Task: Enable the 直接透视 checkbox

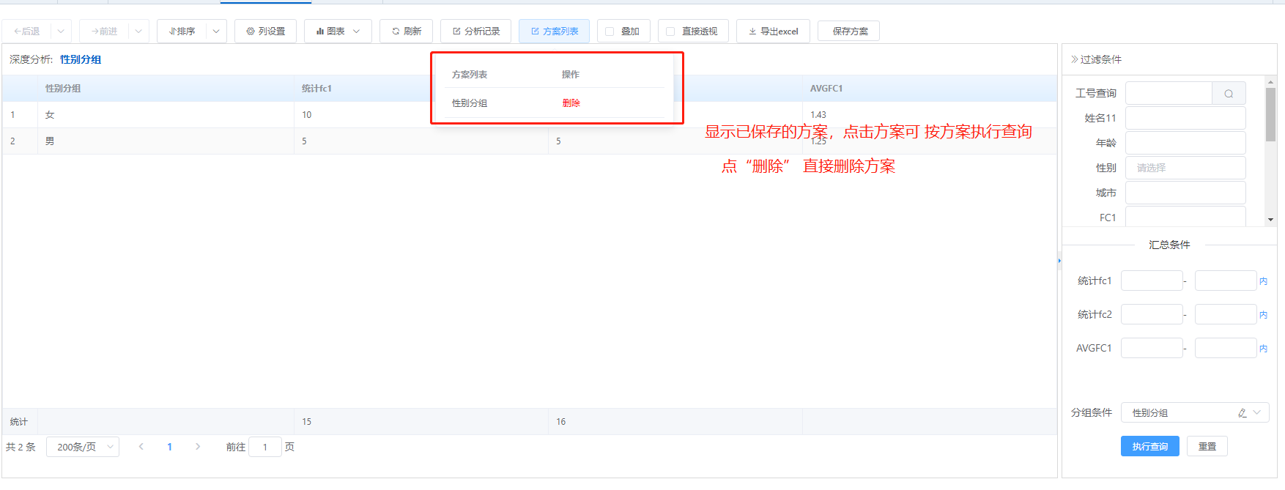Action: coord(670,31)
